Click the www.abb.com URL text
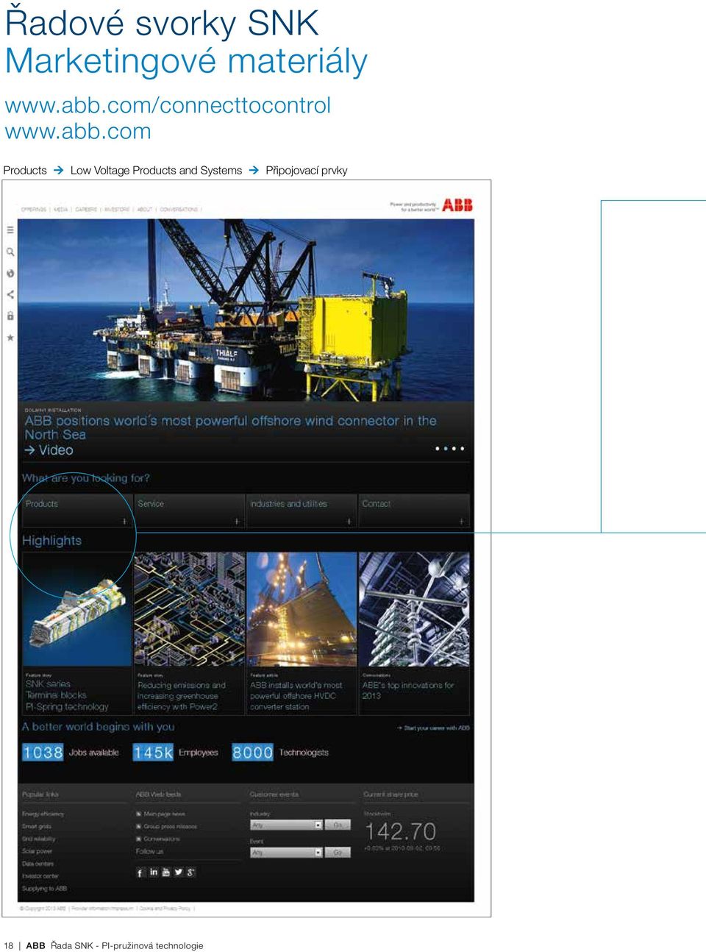This screenshot has height=952, width=706. click(78, 132)
